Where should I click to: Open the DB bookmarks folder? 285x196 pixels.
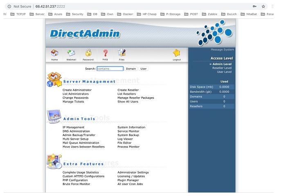[92, 14]
